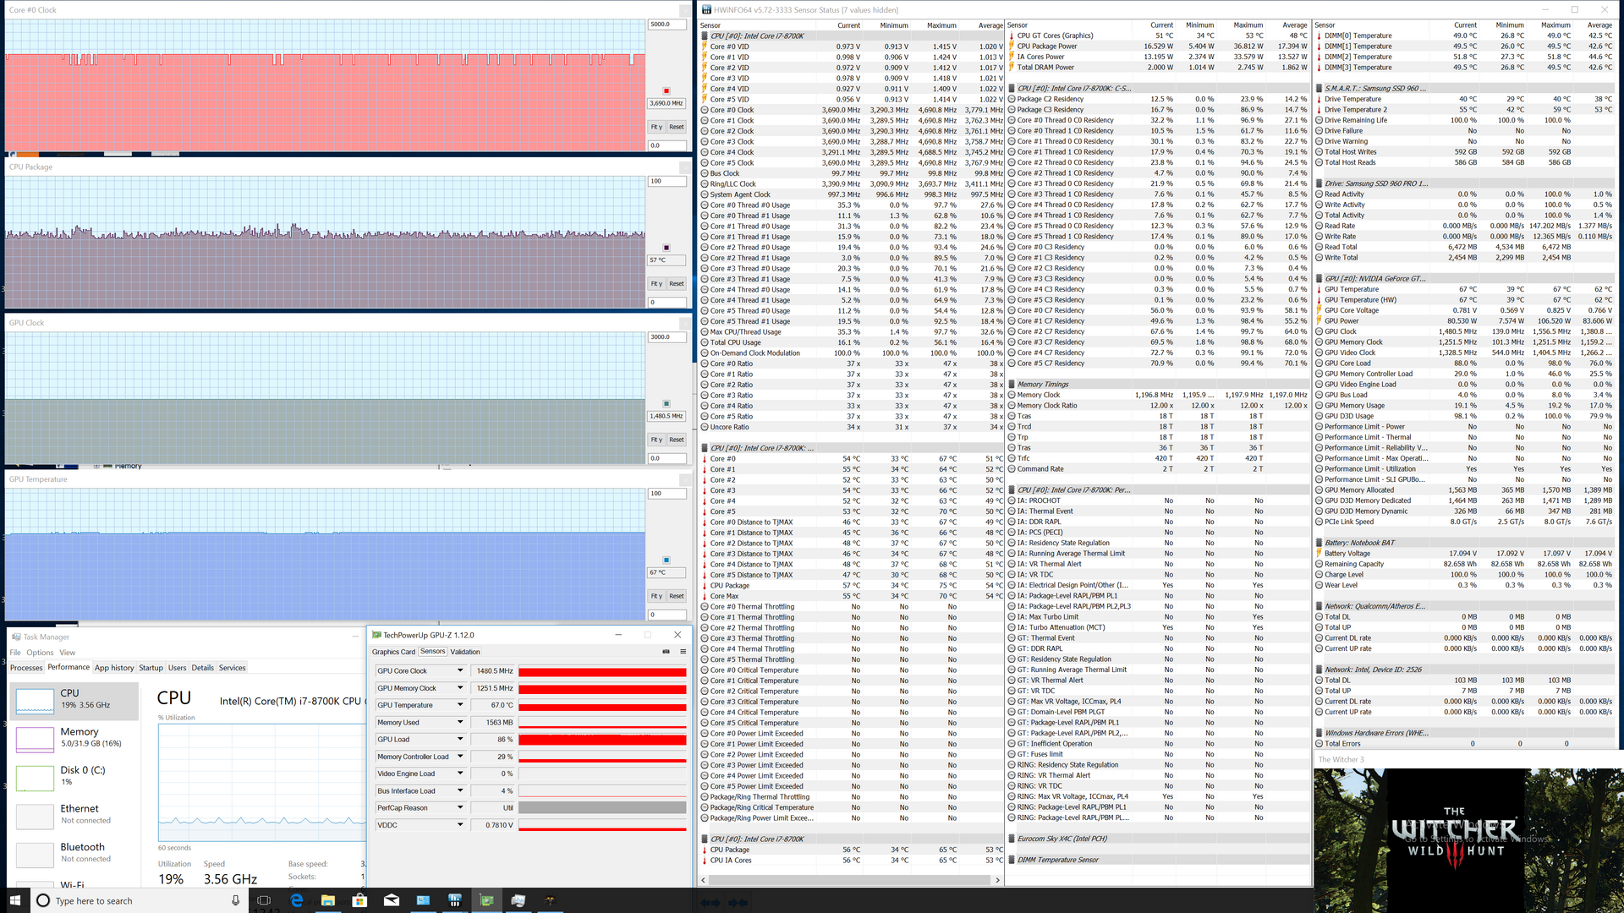The image size is (1624, 913).
Task: Open Microsoft Edge from the taskbar
Action: pyautogui.click(x=297, y=900)
